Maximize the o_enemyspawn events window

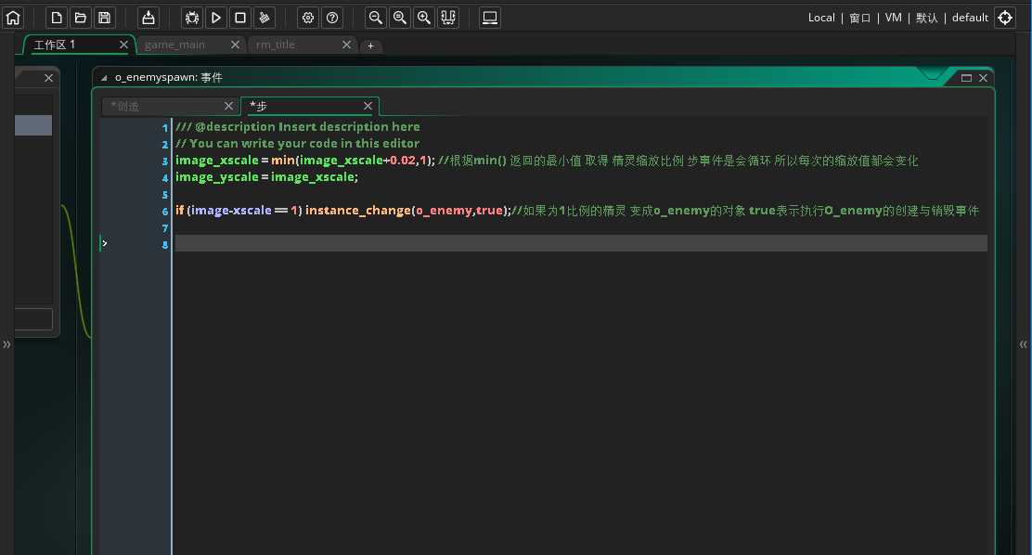(x=966, y=78)
